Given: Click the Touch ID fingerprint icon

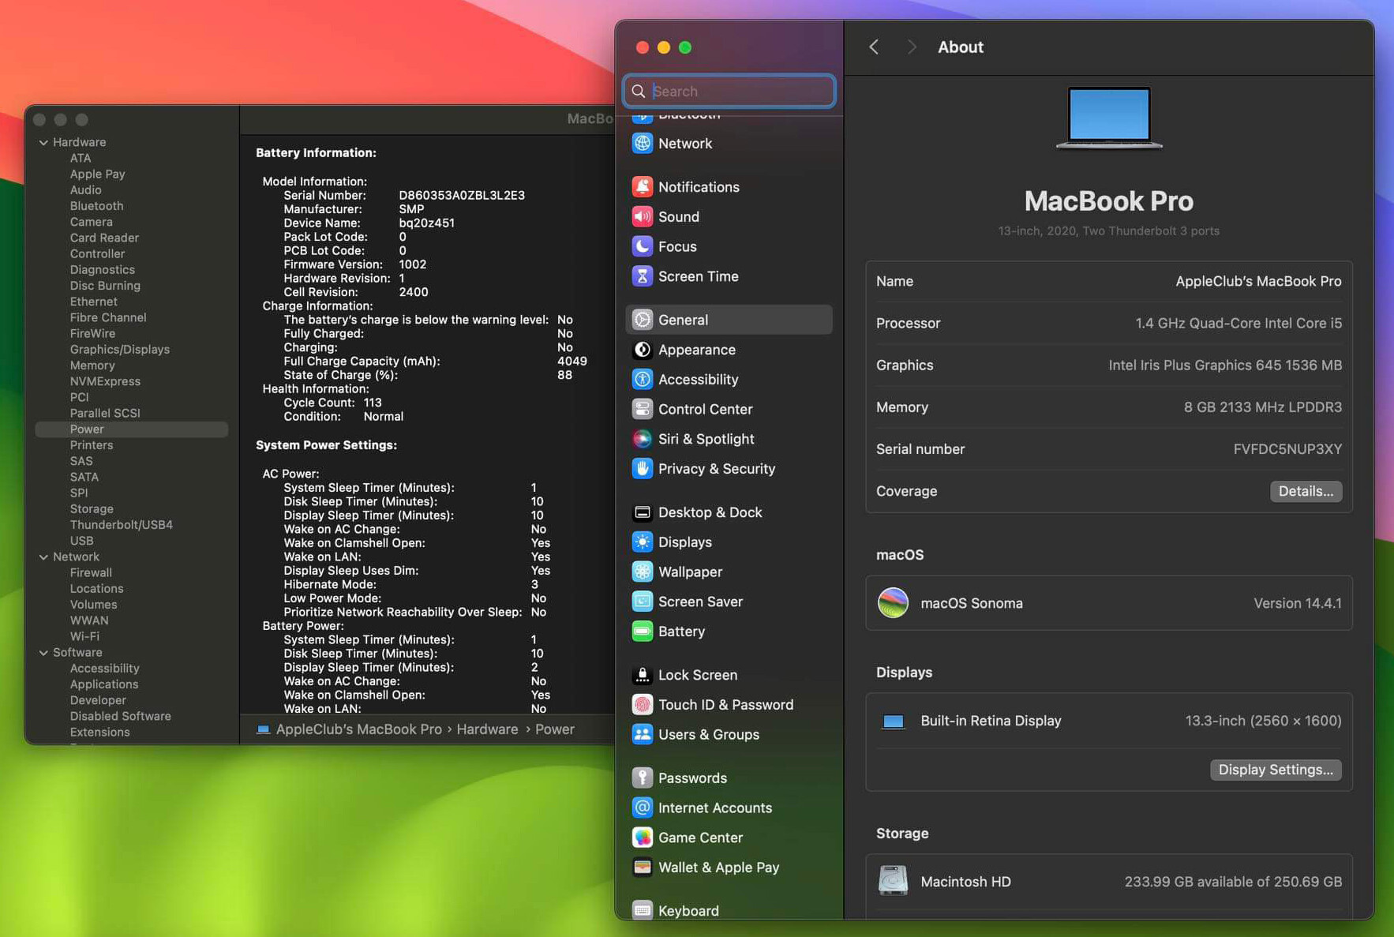Looking at the screenshot, I should coord(643,705).
